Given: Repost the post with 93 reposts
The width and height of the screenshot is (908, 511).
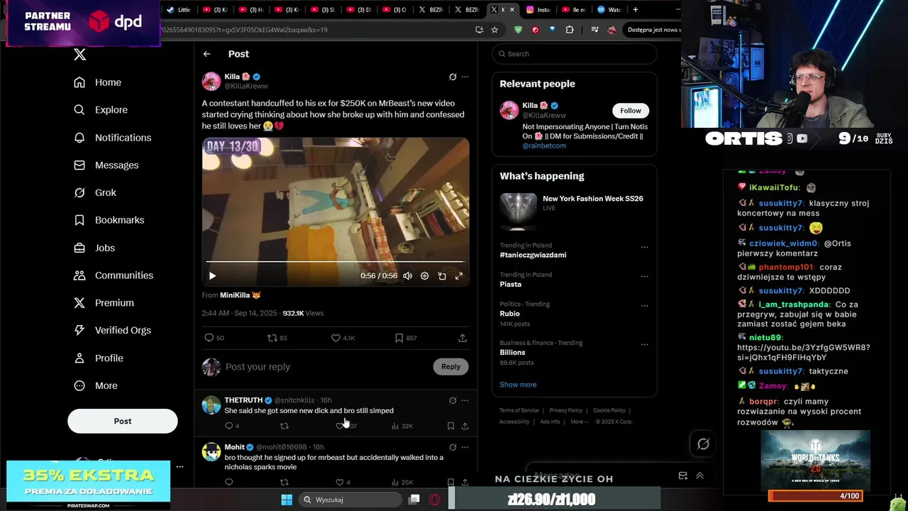Looking at the screenshot, I should tap(277, 338).
